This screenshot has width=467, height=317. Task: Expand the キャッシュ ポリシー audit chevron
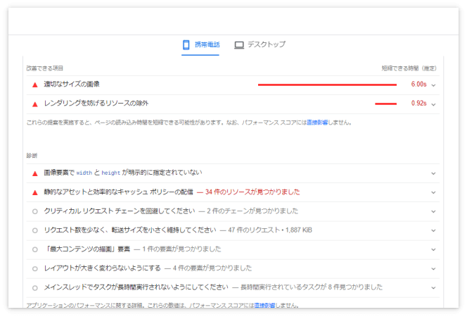[x=433, y=192]
